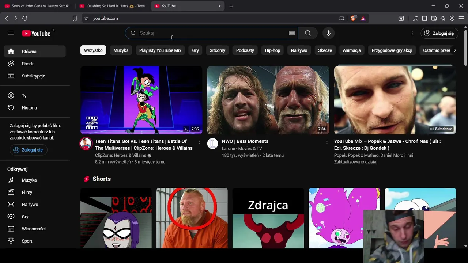Viewport: 468px width, 263px height.
Task: Open the Brave wallet icon
Action: (x=434, y=18)
